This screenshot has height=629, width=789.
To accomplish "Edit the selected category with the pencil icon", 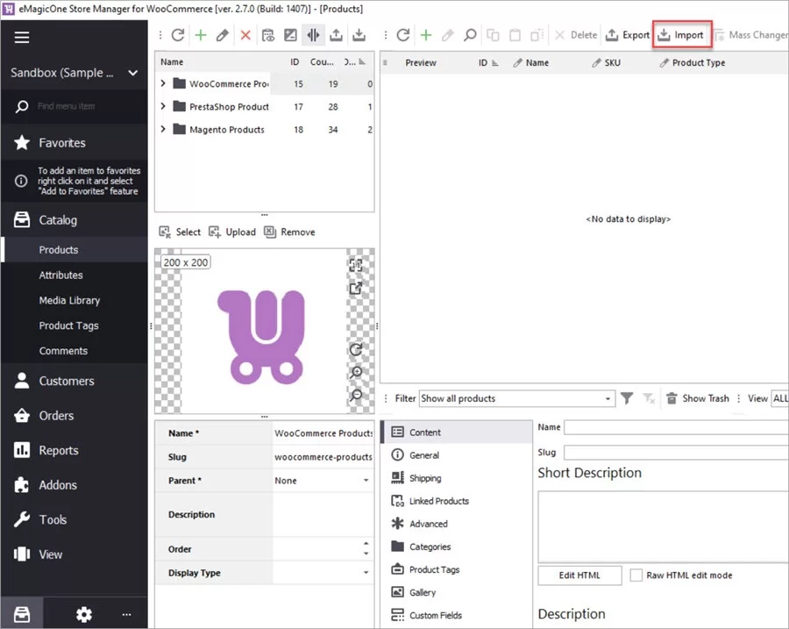I will click(x=222, y=35).
